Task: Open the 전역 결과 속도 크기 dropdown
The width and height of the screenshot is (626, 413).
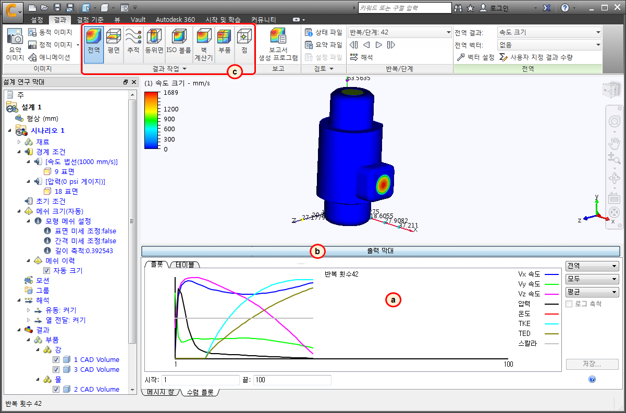Action: tap(550, 32)
